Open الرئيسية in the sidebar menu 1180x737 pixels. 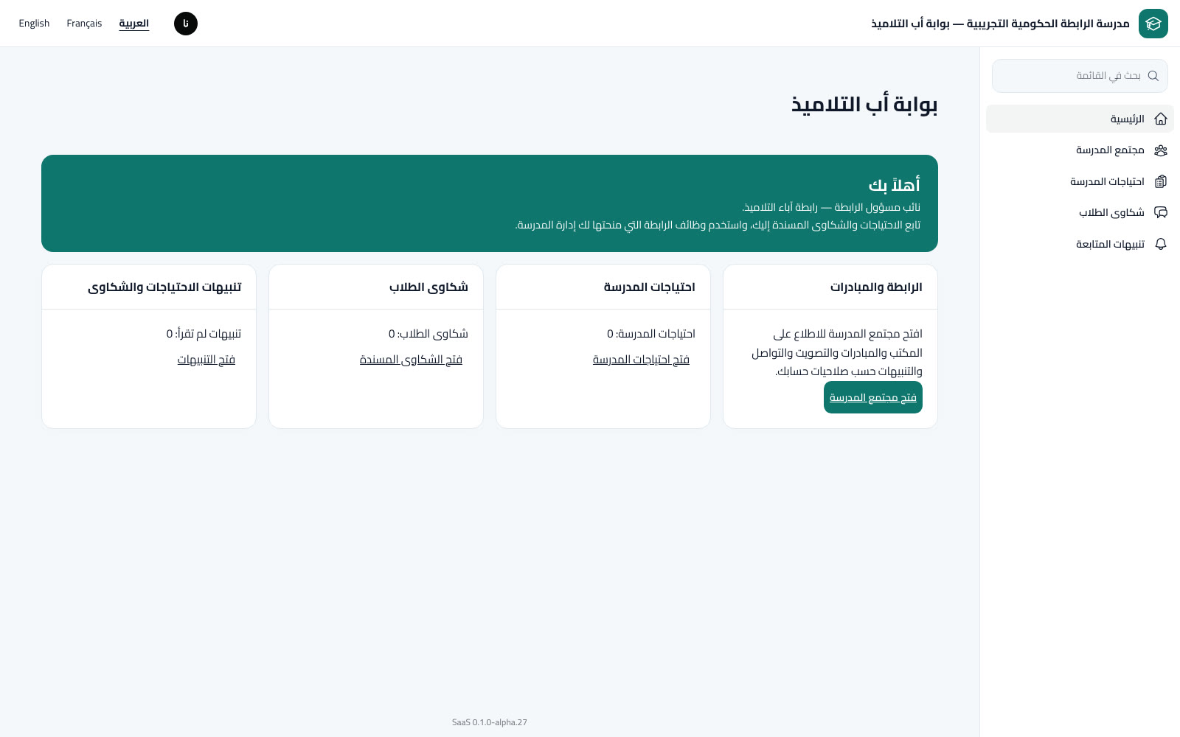[1080, 119]
